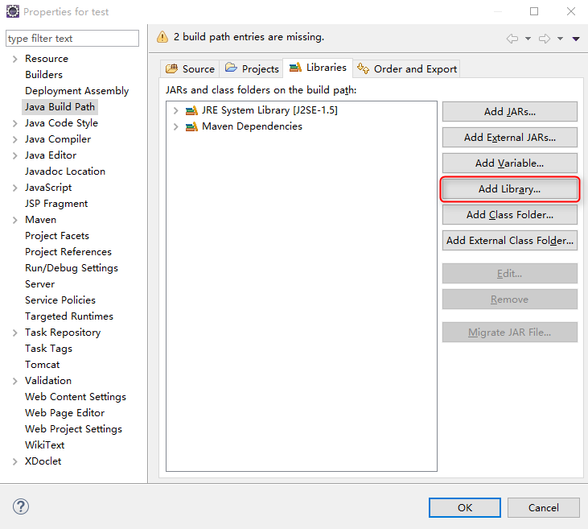
Task: Select the Libraries tab
Action: [x=318, y=68]
